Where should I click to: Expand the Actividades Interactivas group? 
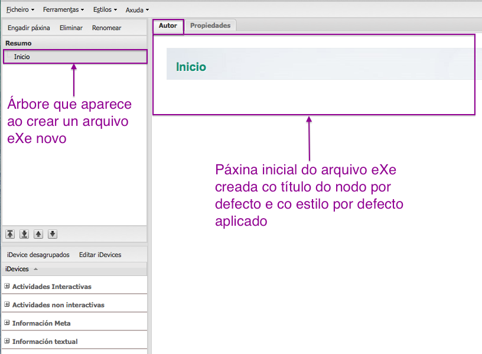pos(7,287)
